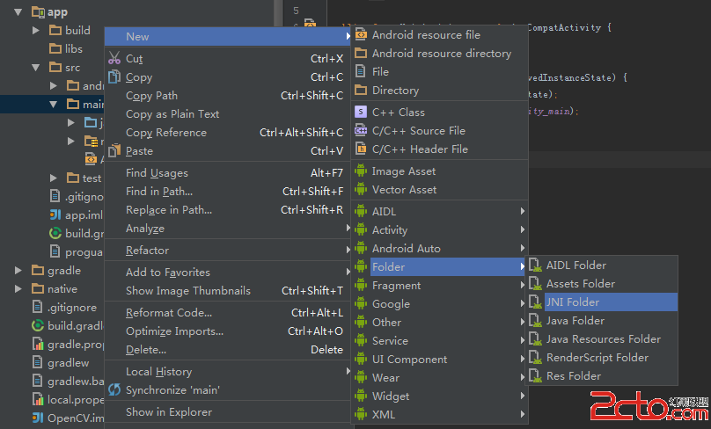Expand the native folder node
The height and width of the screenshot is (429, 711).
(x=18, y=289)
